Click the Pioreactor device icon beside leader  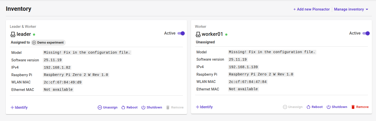pyautogui.click(x=13, y=34)
